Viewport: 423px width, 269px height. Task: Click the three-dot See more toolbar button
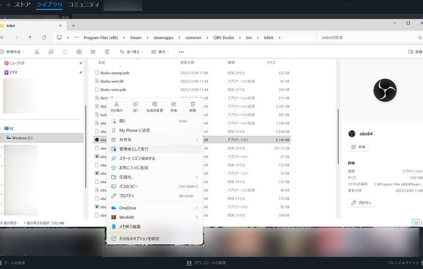[x=181, y=52]
